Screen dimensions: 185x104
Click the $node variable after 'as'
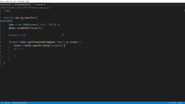73,42
